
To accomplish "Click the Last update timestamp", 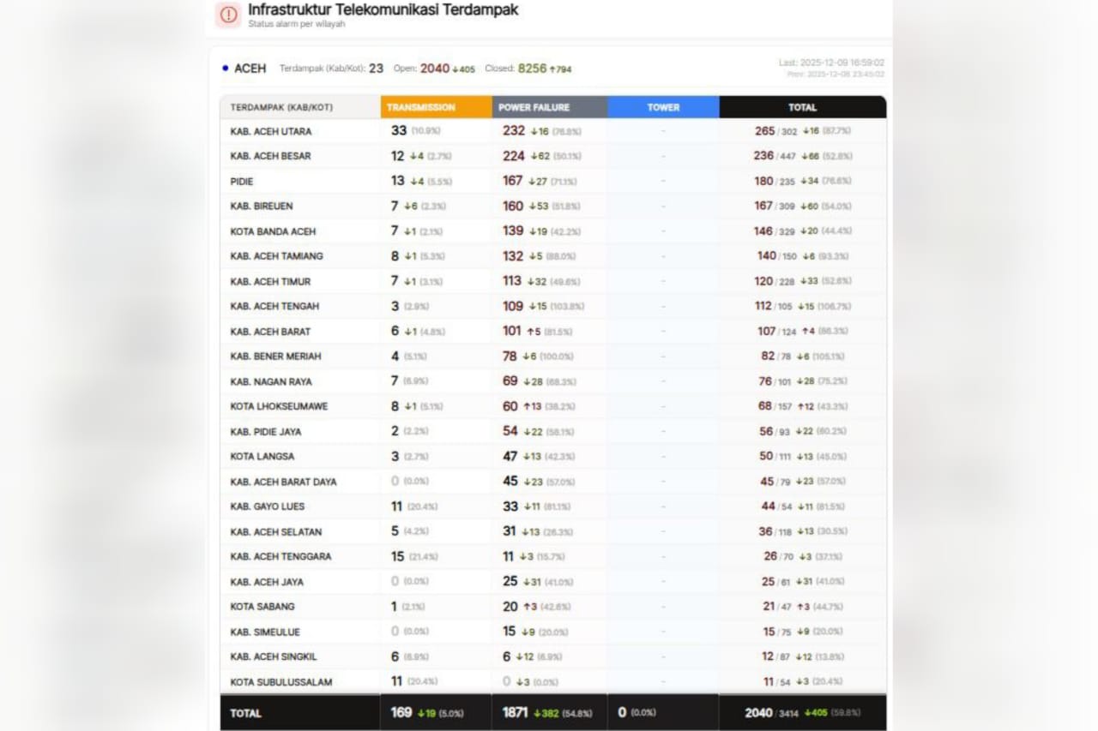I will 830,63.
